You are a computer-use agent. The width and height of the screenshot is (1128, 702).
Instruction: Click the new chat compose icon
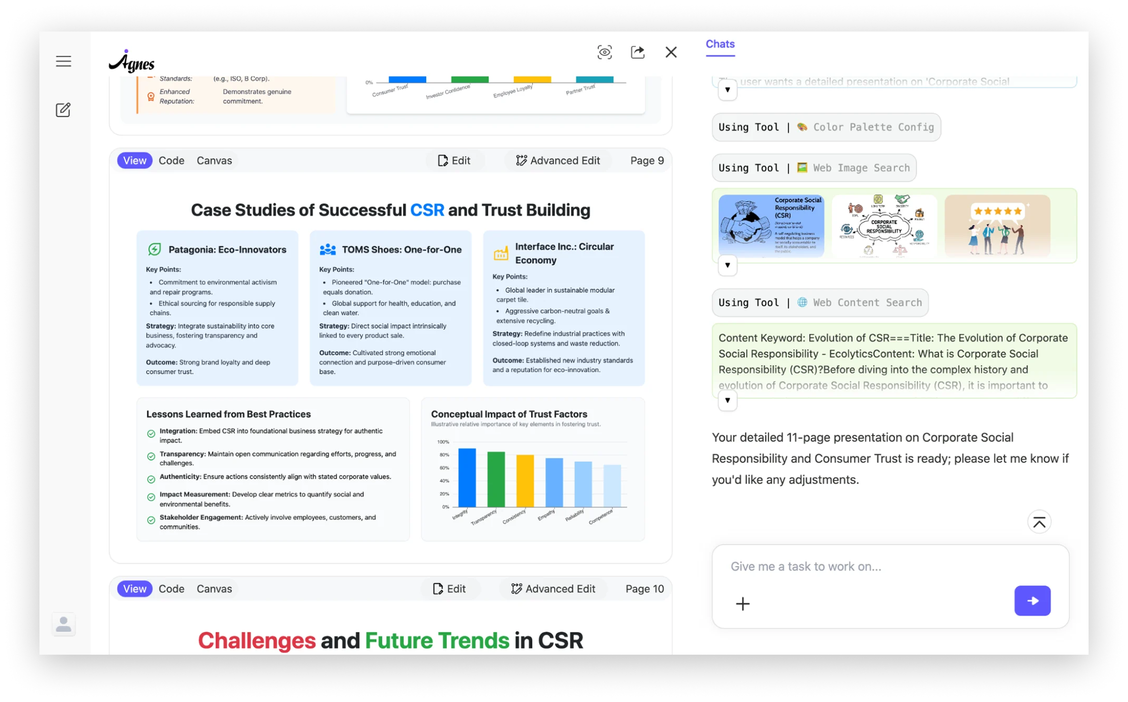click(x=63, y=109)
